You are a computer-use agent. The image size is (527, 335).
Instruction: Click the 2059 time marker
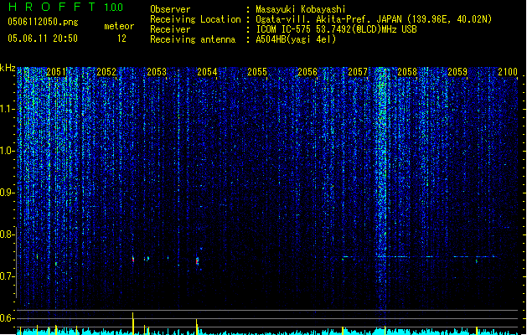[x=457, y=72]
